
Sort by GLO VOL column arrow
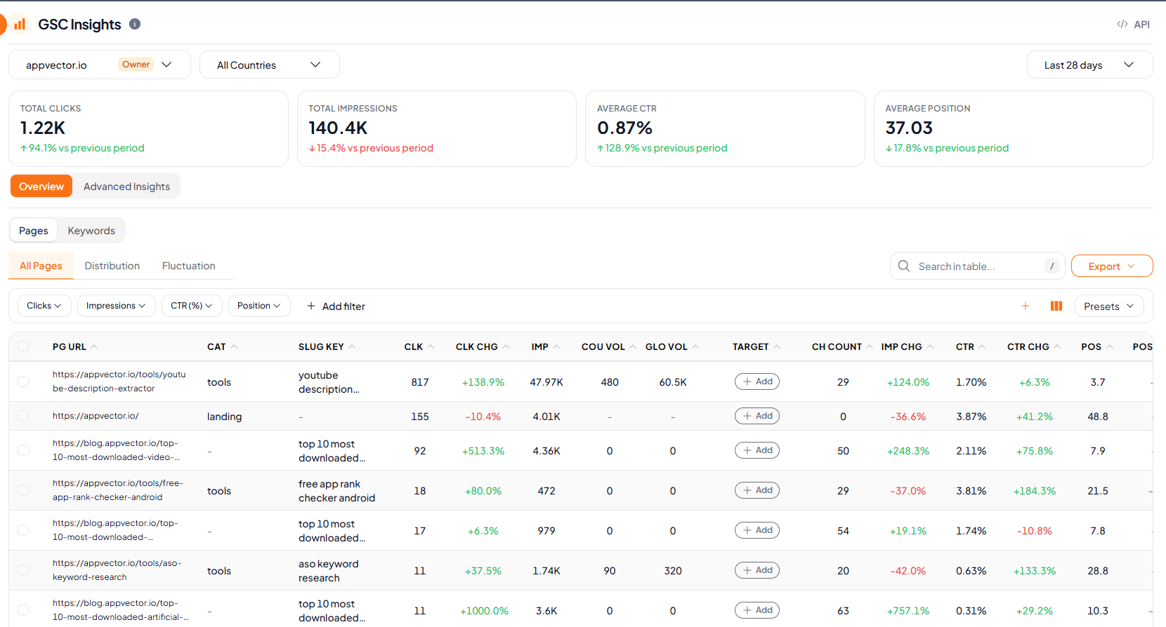(695, 346)
